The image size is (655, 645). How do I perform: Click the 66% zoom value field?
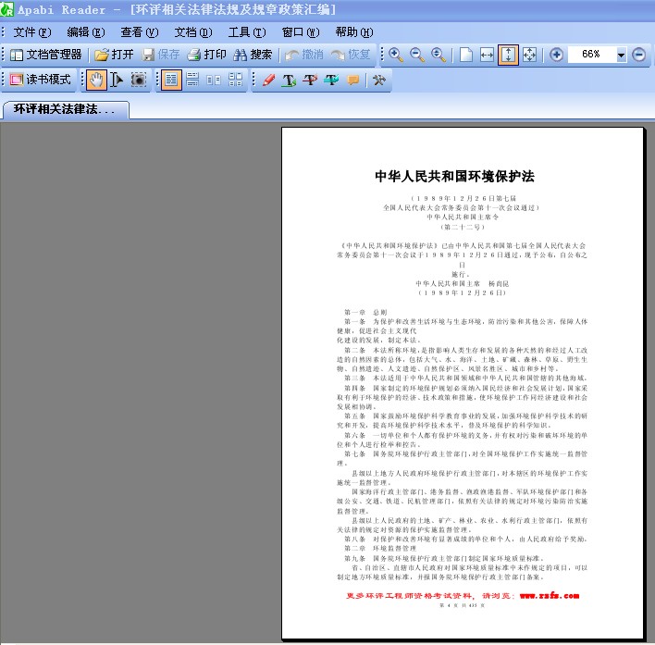[591, 55]
